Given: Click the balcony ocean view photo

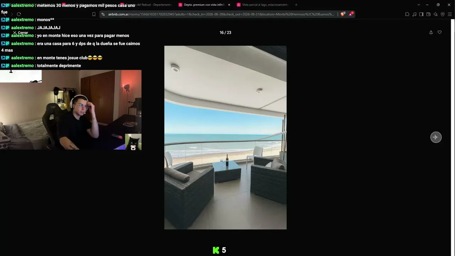Looking at the screenshot, I should (225, 138).
